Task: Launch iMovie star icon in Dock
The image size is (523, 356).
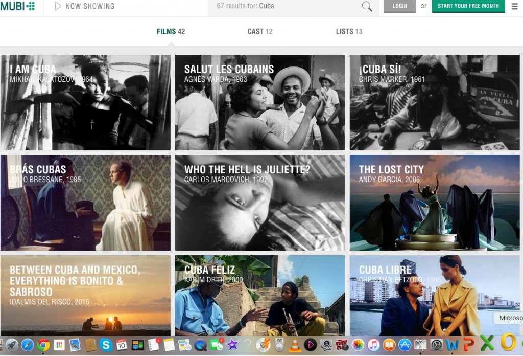Action: click(x=232, y=345)
